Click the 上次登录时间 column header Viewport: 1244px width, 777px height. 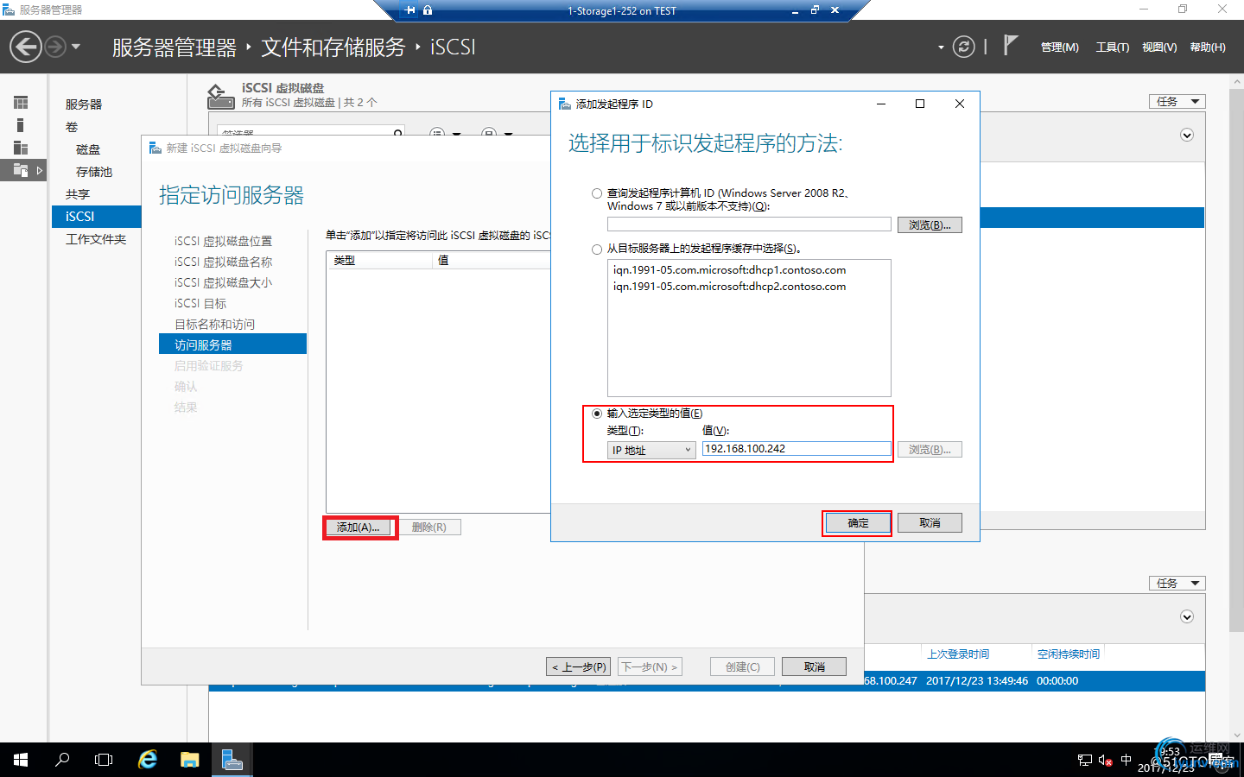(958, 654)
